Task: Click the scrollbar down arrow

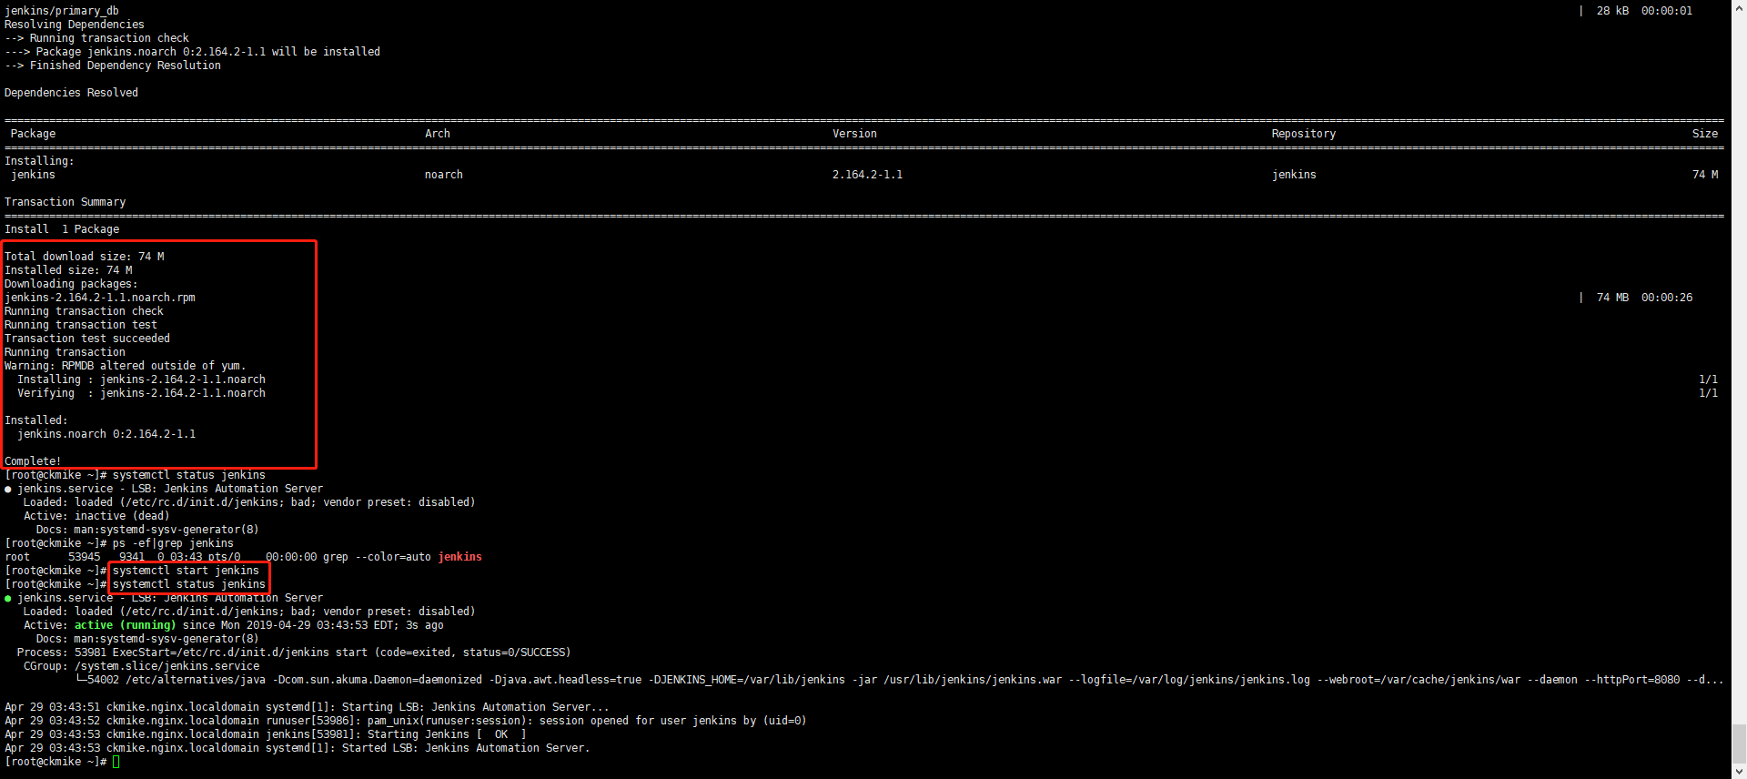Action: [1739, 772]
